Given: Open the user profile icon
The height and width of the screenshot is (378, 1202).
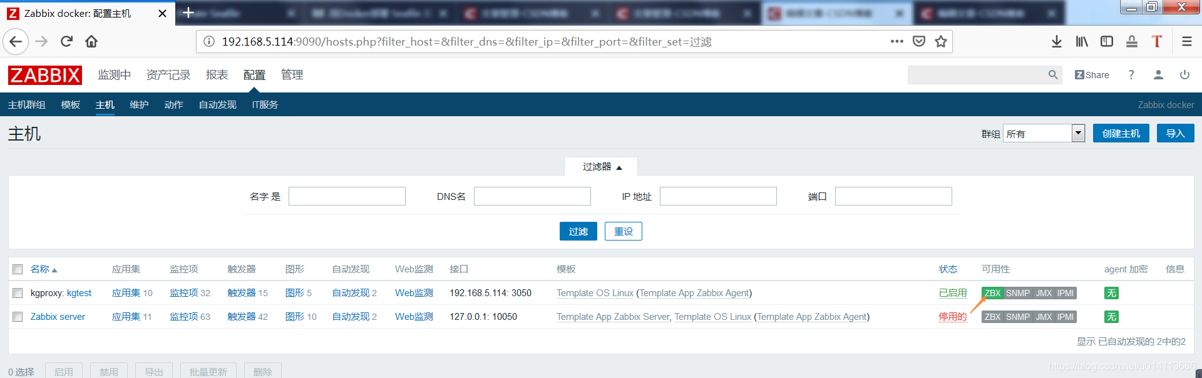Looking at the screenshot, I should point(1158,75).
